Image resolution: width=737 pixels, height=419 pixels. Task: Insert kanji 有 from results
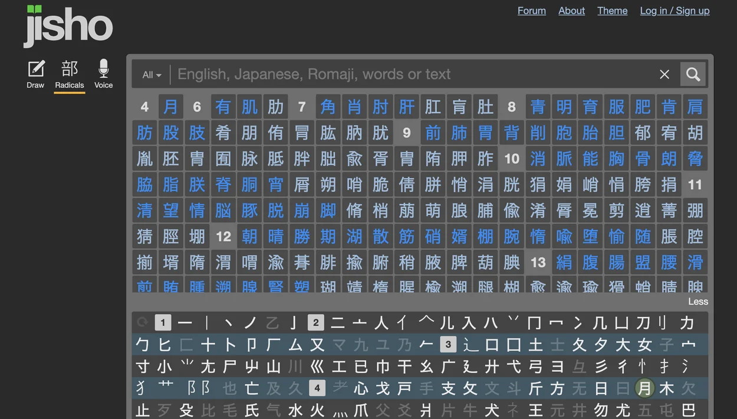pos(223,107)
